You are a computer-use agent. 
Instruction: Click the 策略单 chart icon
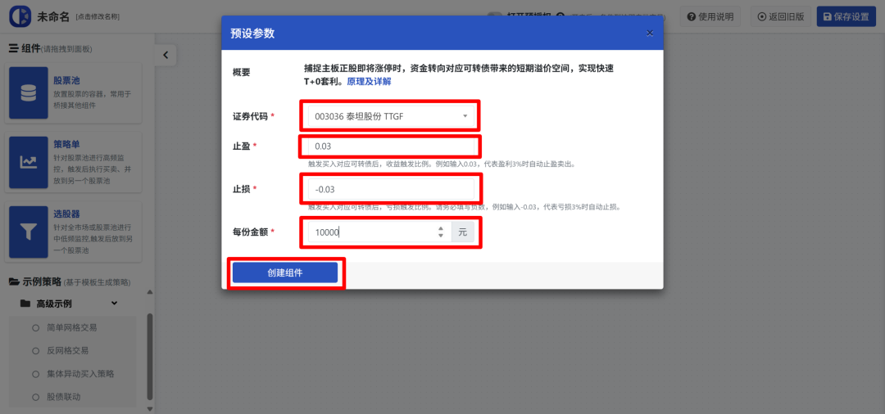pos(28,162)
